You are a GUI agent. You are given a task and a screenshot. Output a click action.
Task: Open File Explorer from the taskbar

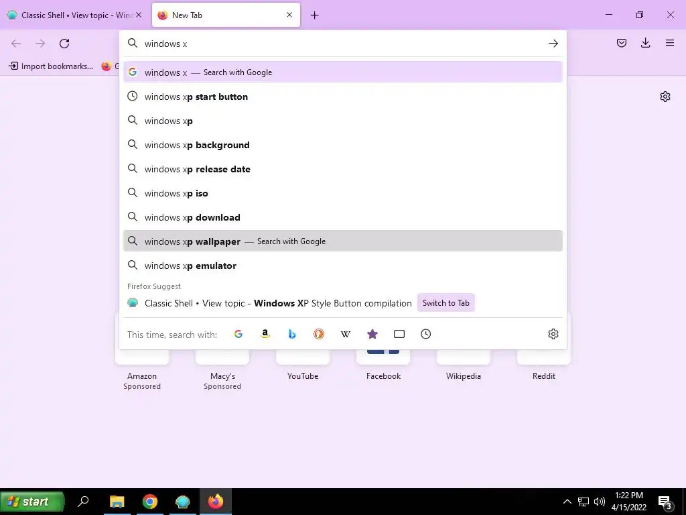[117, 502]
